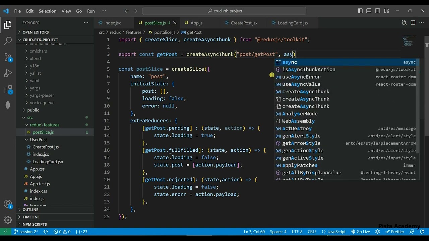Click the editor minimap
Screen dimensions: 429x241
[410, 42]
